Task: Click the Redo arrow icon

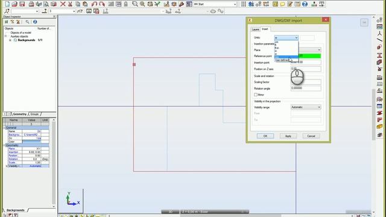Action: [x=102, y=4]
